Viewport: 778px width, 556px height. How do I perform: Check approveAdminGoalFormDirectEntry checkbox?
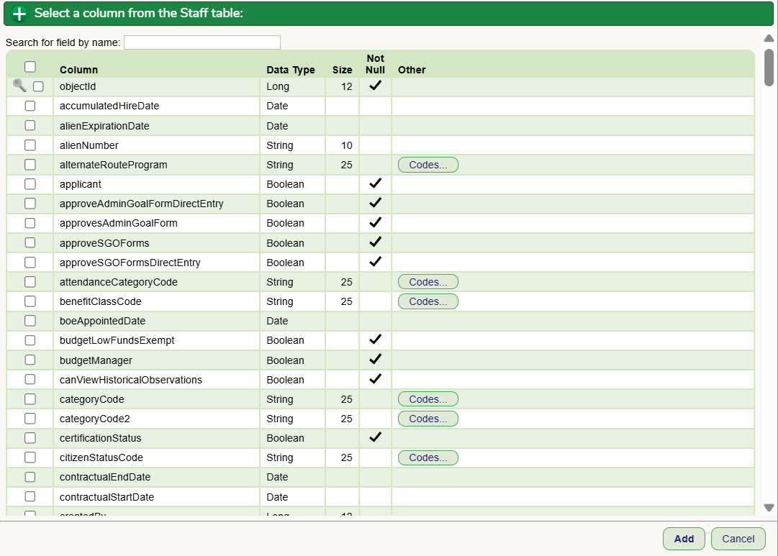[30, 204]
